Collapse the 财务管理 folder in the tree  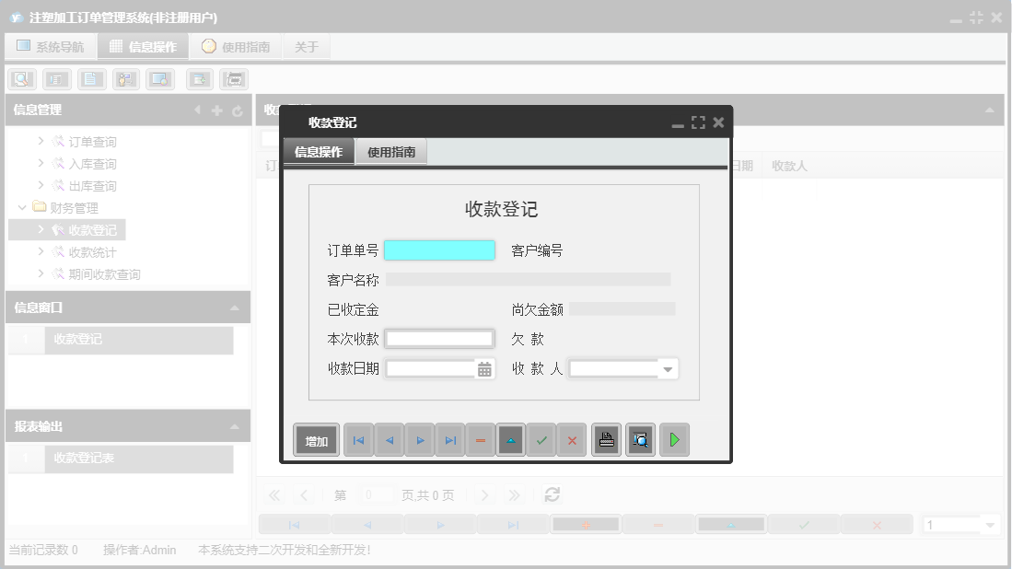coord(22,207)
